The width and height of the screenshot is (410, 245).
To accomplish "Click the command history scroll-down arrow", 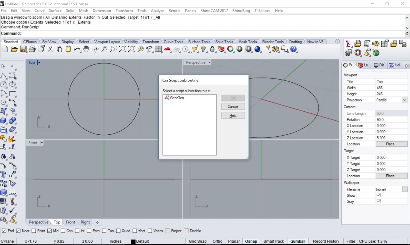I will tap(407, 28).
